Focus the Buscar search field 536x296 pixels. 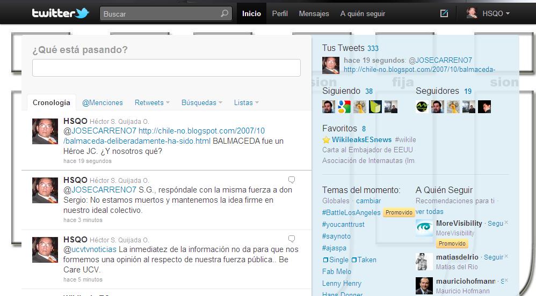[166, 13]
